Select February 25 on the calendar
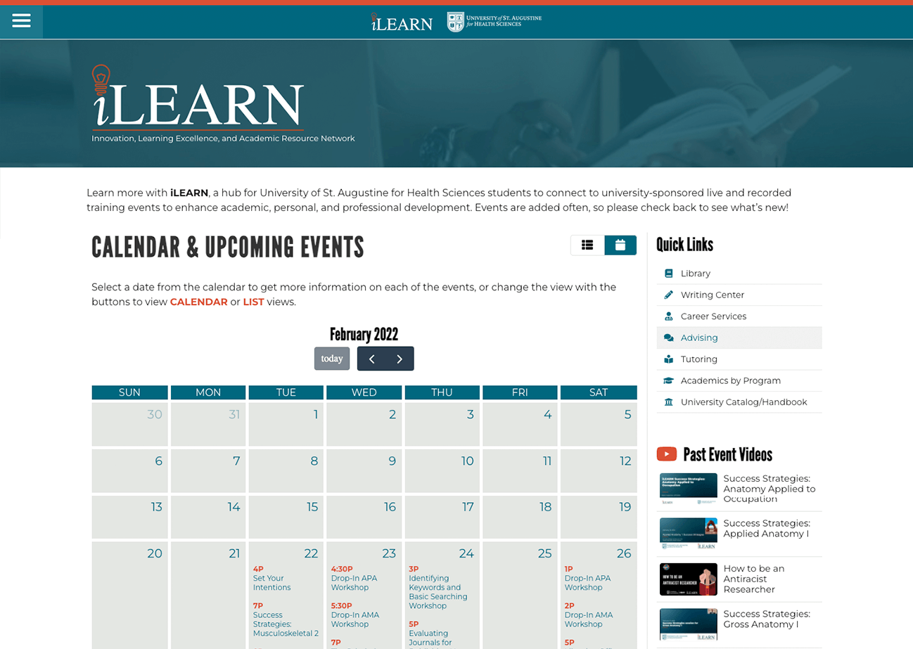Screen dimensions: 913x649 (520, 595)
